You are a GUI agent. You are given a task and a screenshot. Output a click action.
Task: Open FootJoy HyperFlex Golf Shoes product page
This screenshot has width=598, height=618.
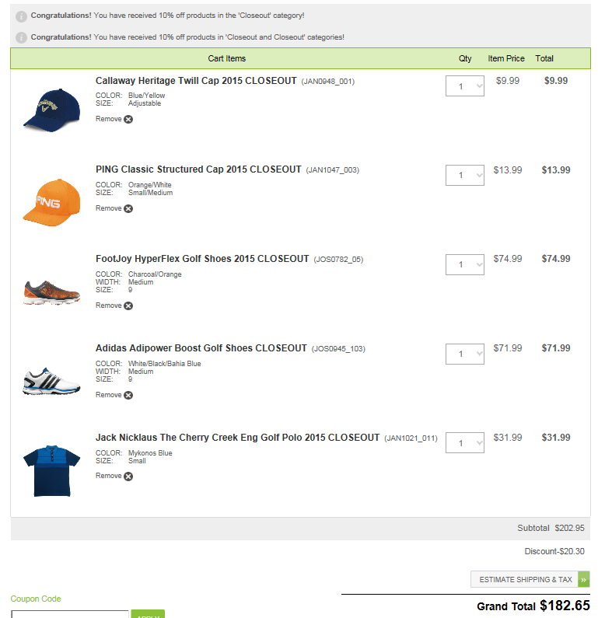pos(202,259)
